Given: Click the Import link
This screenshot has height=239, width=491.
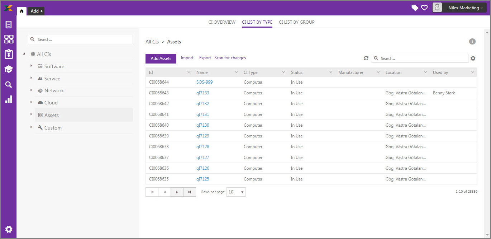Looking at the screenshot, I should point(187,58).
